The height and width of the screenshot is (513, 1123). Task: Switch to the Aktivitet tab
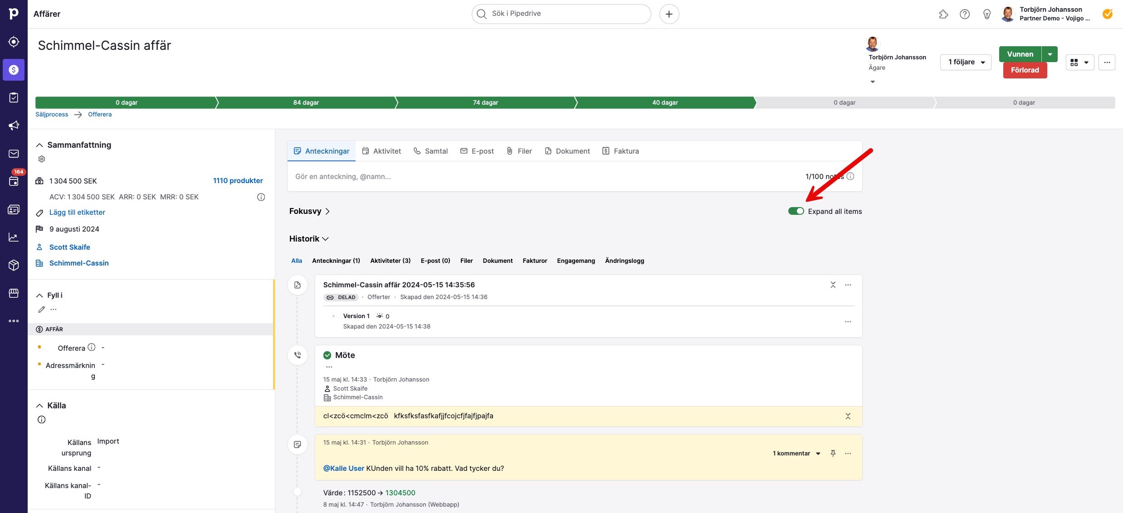tap(381, 151)
